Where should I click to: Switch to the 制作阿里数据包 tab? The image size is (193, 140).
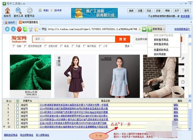(29, 22)
